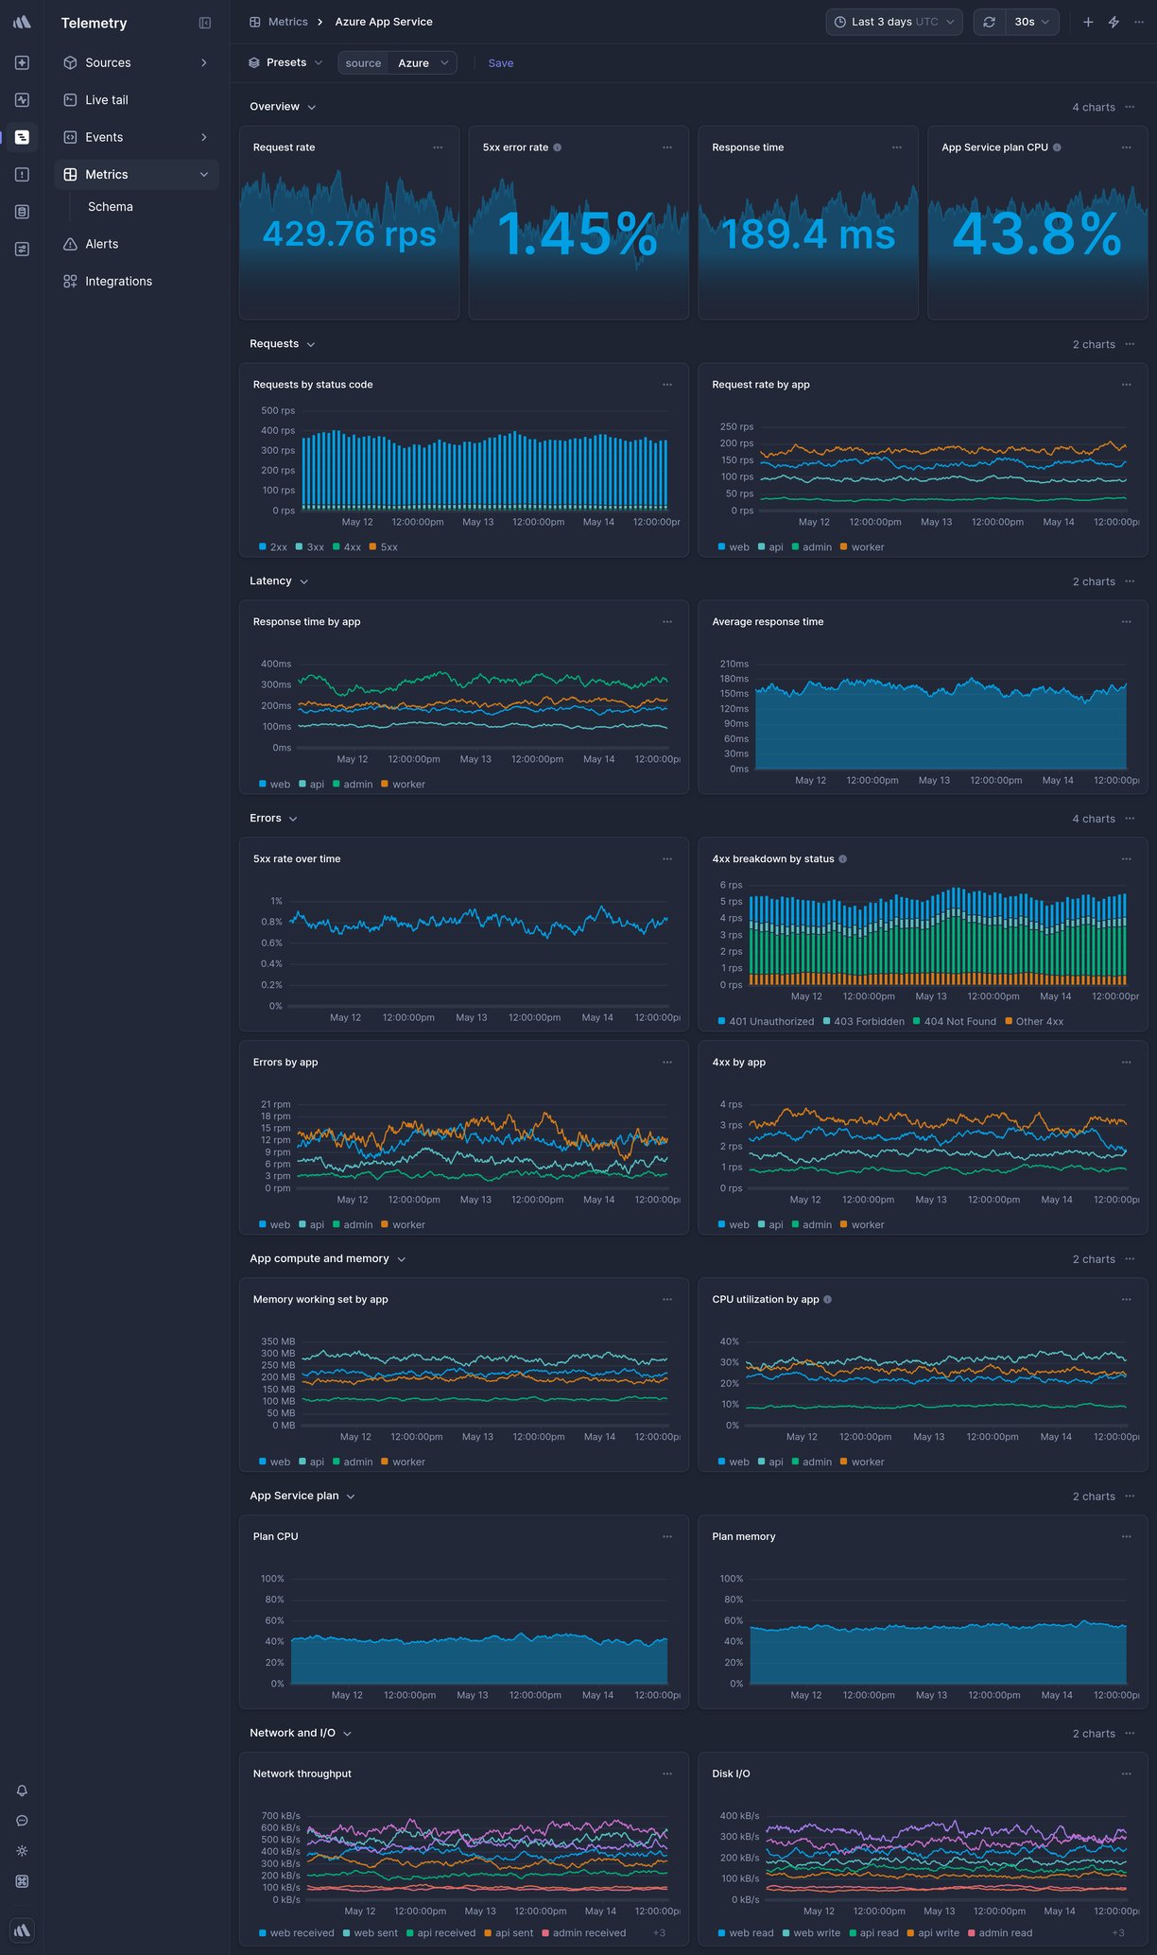Open Schema under Metrics
This screenshot has height=1955, width=1157.
[x=111, y=207]
